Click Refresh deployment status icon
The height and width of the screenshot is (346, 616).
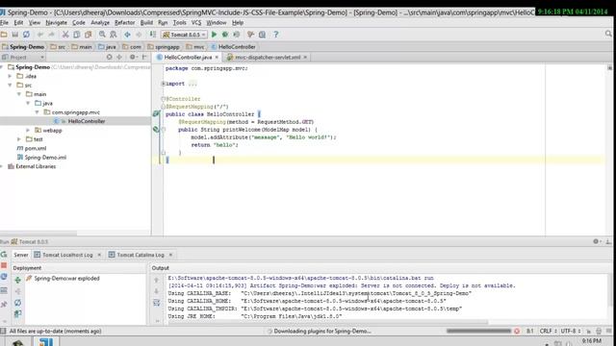(x=17, y=303)
